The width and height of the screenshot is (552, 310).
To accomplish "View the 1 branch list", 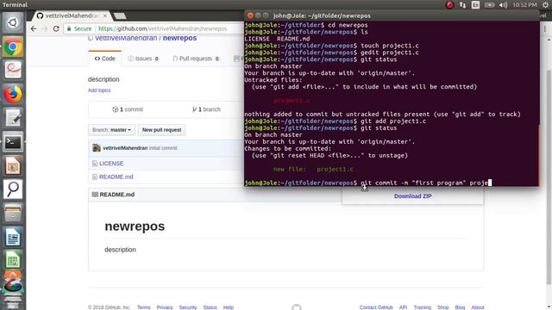I will (x=207, y=109).
